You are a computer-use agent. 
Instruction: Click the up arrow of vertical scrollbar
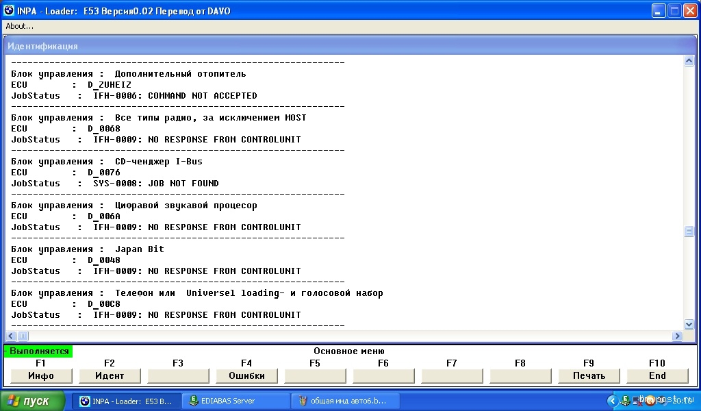(689, 61)
